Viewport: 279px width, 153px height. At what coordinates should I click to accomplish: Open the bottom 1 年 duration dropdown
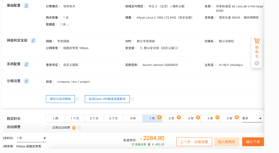[31, 138]
